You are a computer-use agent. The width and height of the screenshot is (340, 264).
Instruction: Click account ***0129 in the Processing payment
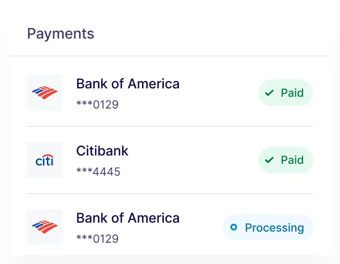97,239
